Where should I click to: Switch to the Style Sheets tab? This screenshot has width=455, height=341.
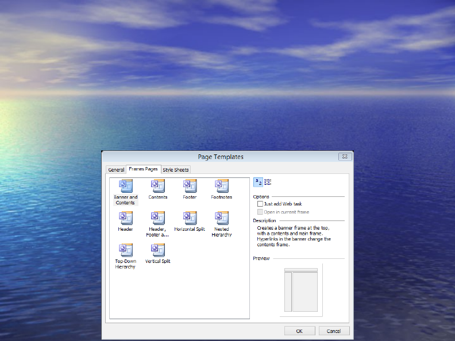pos(176,170)
